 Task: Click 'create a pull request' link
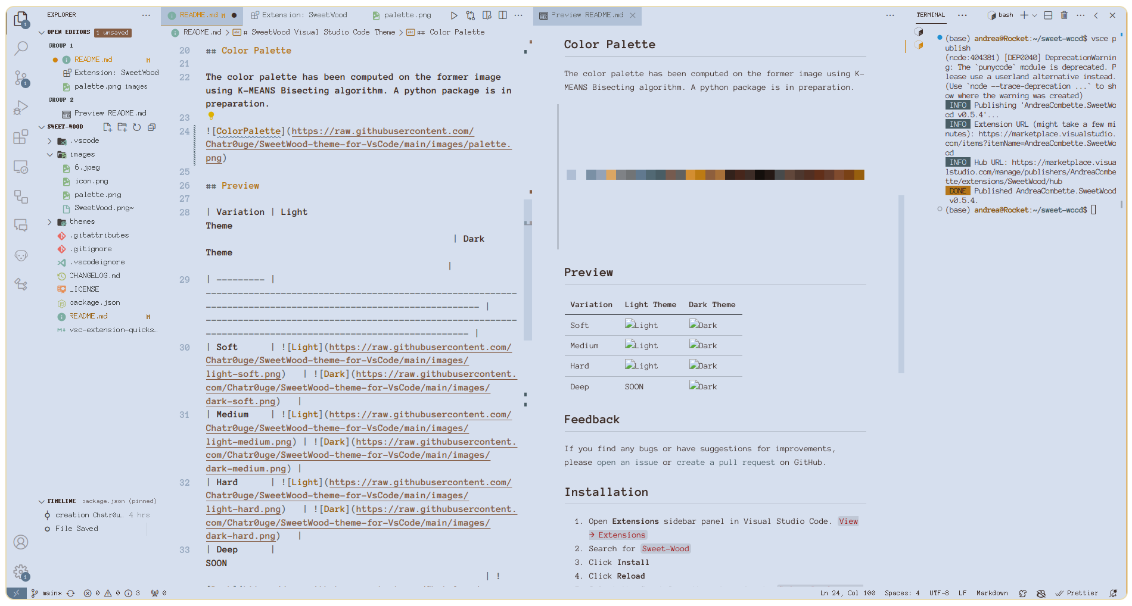click(x=727, y=463)
